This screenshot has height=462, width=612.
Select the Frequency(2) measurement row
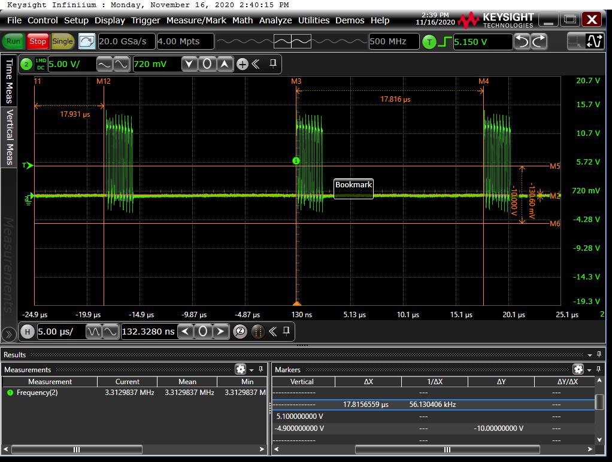134,393
